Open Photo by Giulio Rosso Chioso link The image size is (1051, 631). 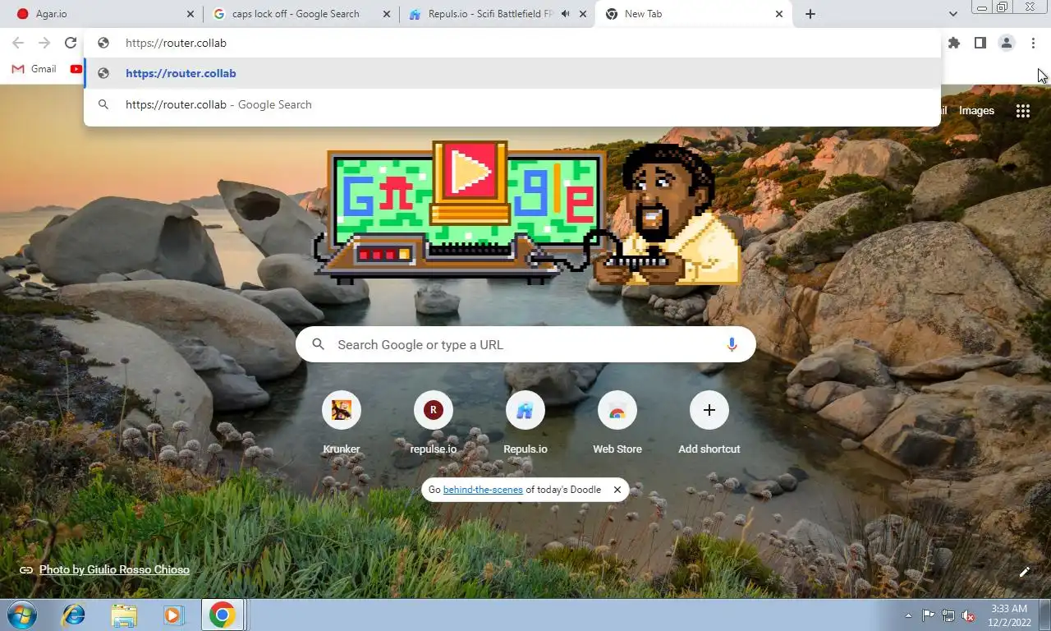pyautogui.click(x=114, y=569)
